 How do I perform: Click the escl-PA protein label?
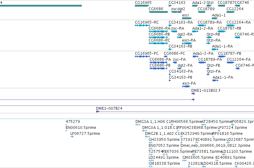[x=189, y=83]
